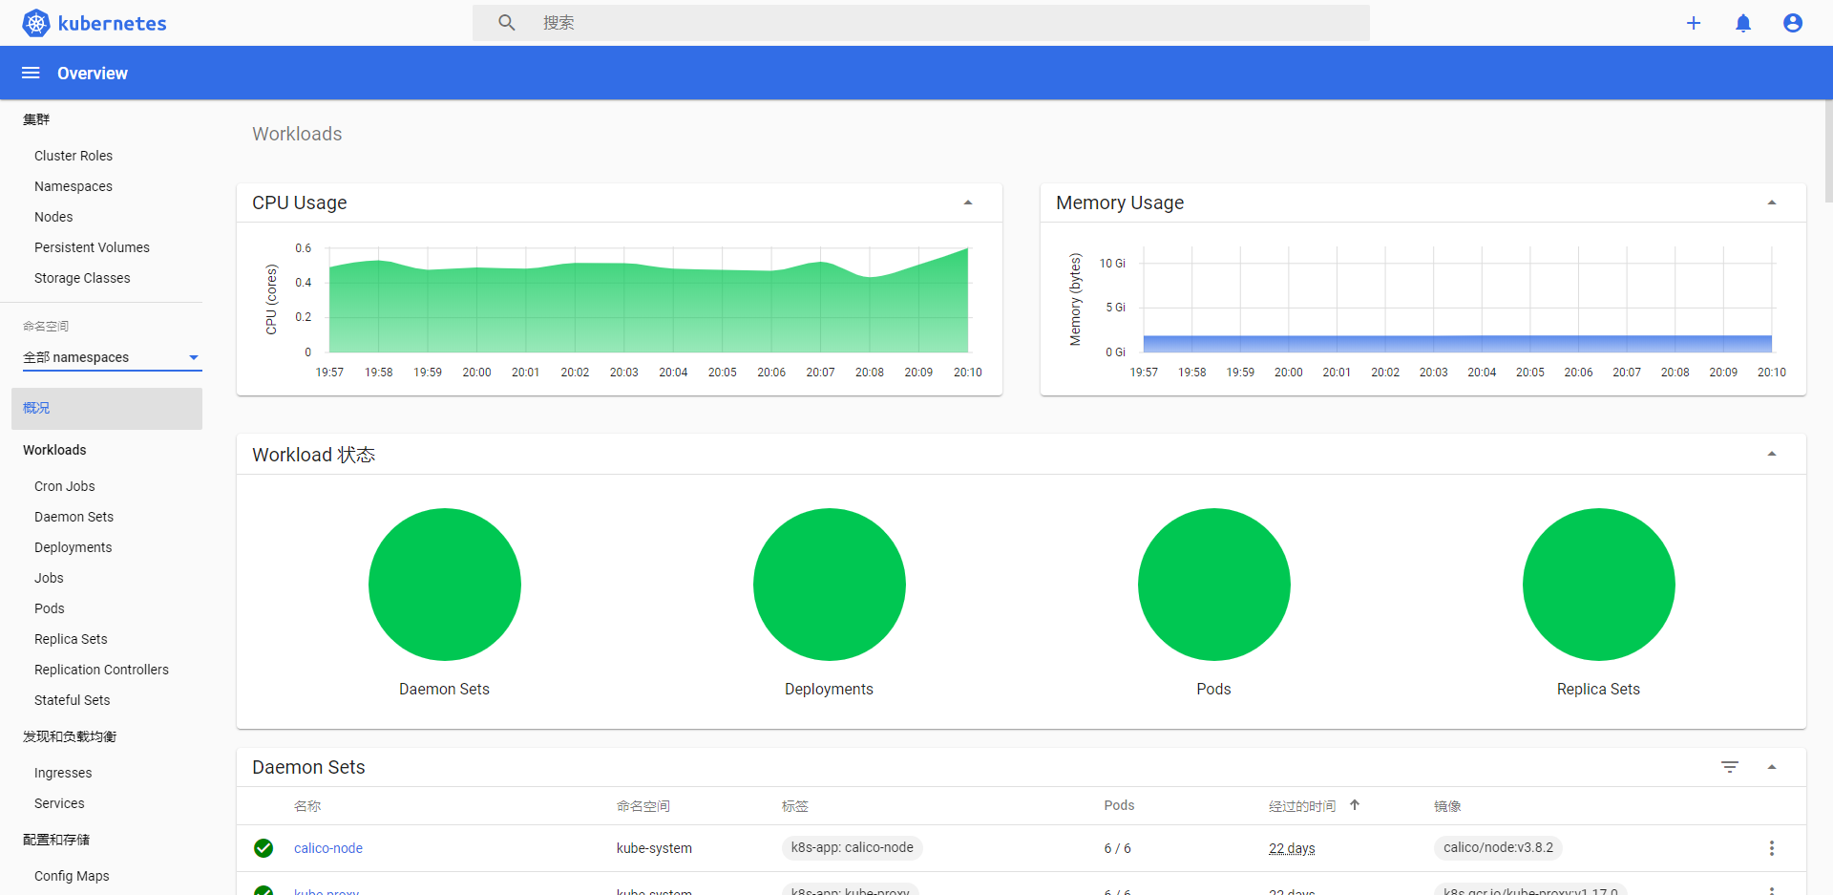Click the calico/node:v3.8.2 image chip
The width and height of the screenshot is (1833, 895).
pos(1499,847)
